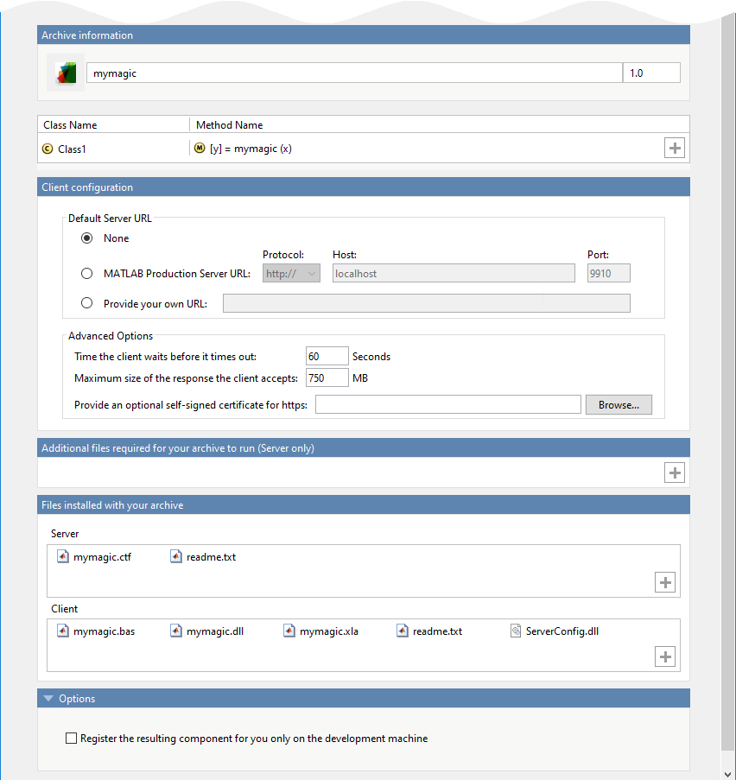The height and width of the screenshot is (780, 736).
Task: Add additional server-only files with plus button
Action: click(x=675, y=472)
